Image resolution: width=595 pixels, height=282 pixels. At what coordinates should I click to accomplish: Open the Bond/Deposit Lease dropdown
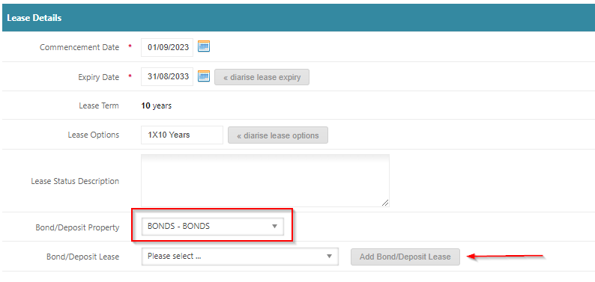(240, 257)
